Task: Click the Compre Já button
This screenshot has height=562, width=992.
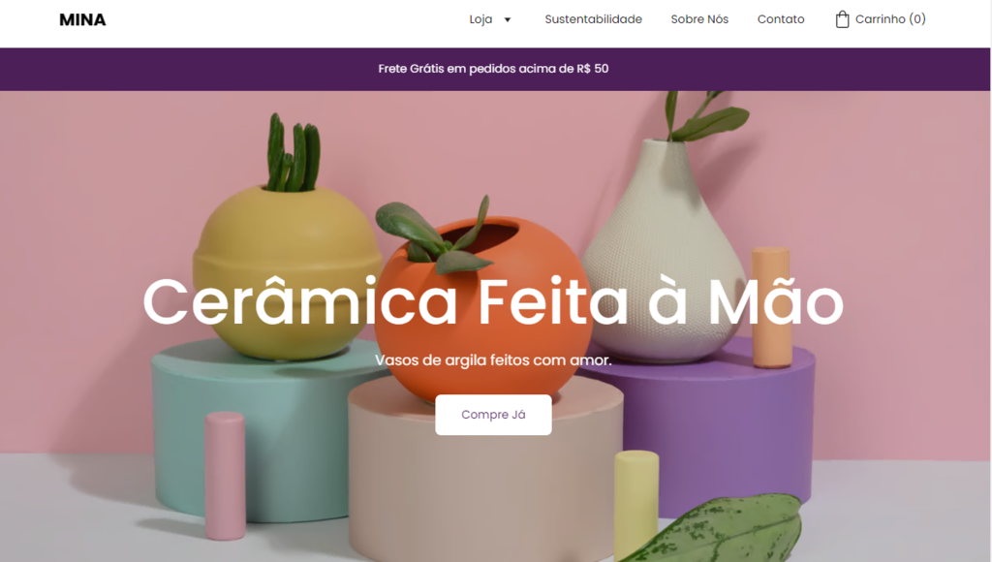Action: point(493,415)
